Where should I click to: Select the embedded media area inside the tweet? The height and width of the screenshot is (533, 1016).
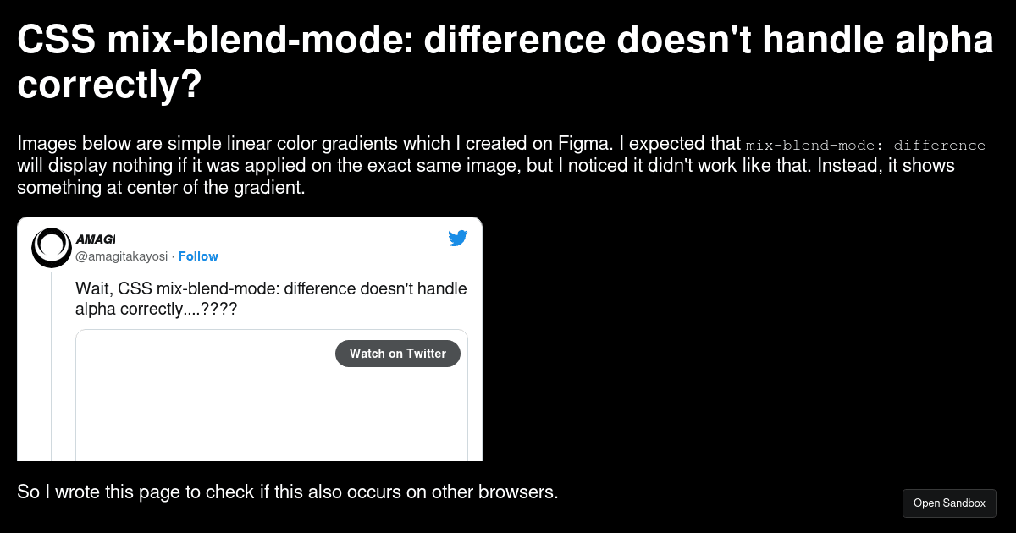pyautogui.click(x=271, y=398)
